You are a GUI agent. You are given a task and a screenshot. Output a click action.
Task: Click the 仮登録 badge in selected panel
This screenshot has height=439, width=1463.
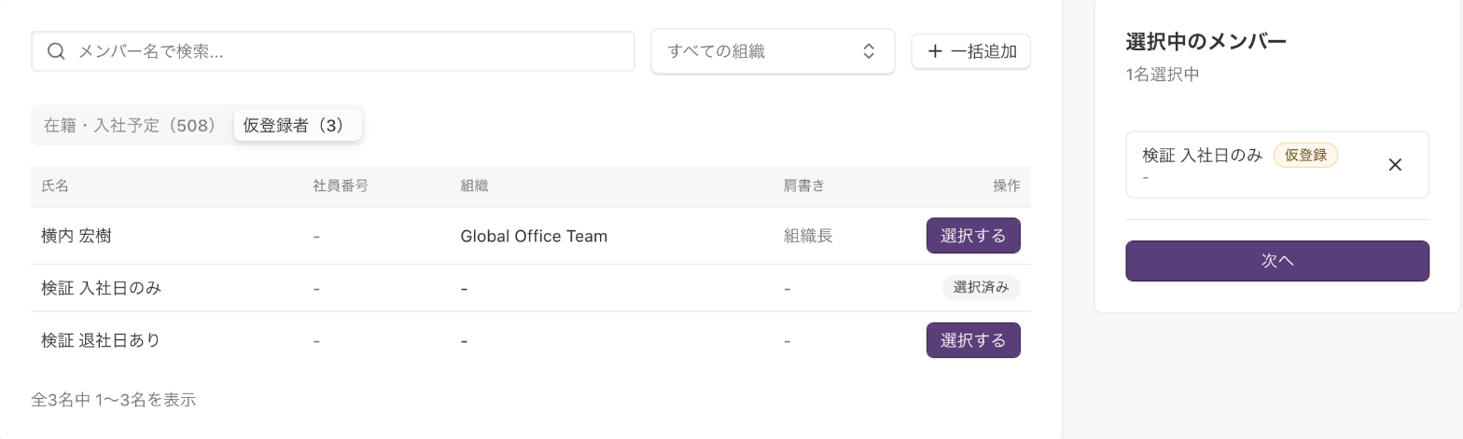coord(1305,156)
